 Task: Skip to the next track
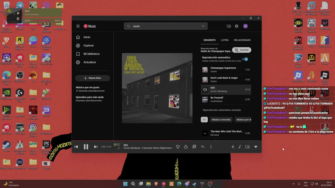tap(96, 147)
